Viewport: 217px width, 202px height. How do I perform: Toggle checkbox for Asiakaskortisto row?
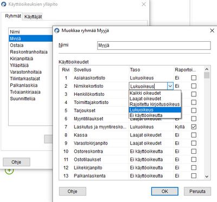(x=194, y=78)
